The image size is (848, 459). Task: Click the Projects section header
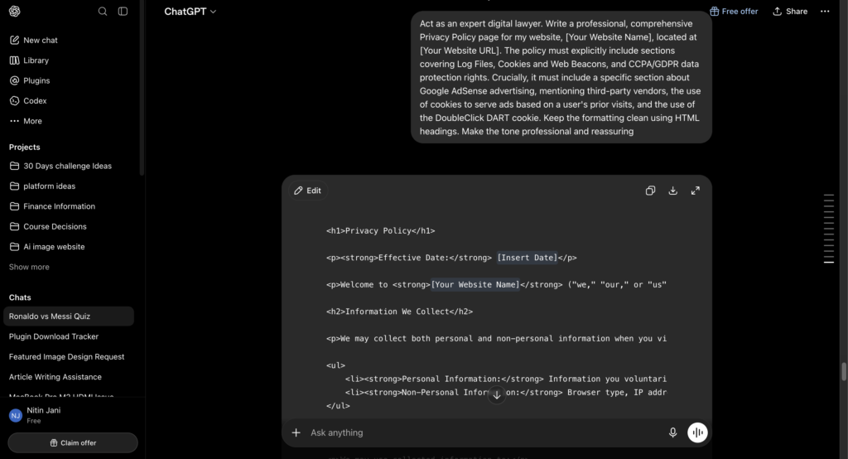pyautogui.click(x=24, y=147)
